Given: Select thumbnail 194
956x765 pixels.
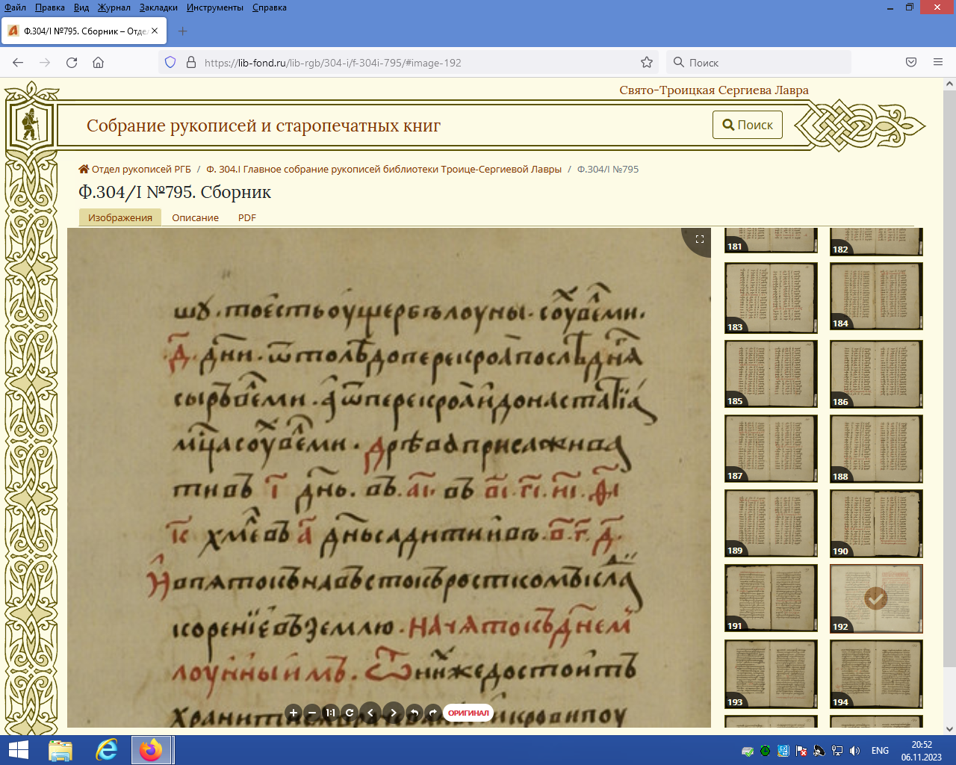Looking at the screenshot, I should (x=876, y=675).
